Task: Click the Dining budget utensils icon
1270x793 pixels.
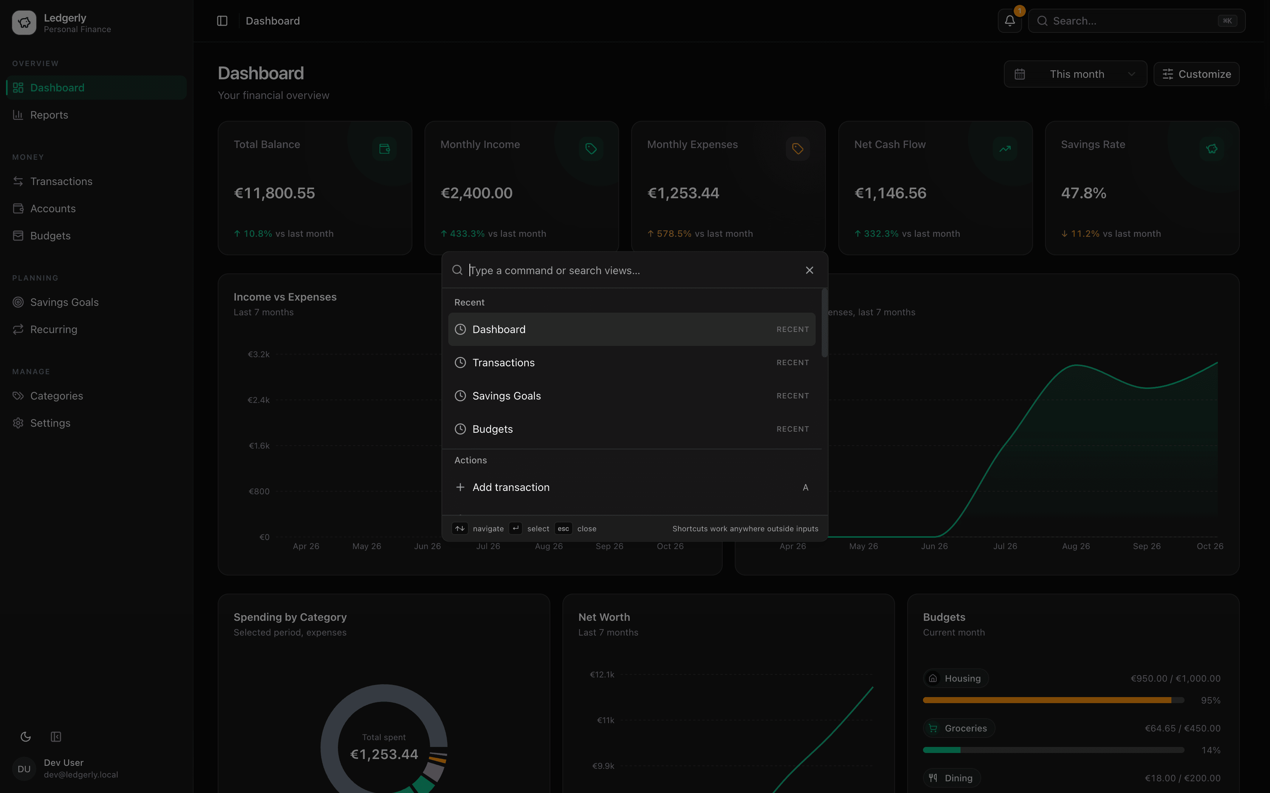Action: point(933,778)
